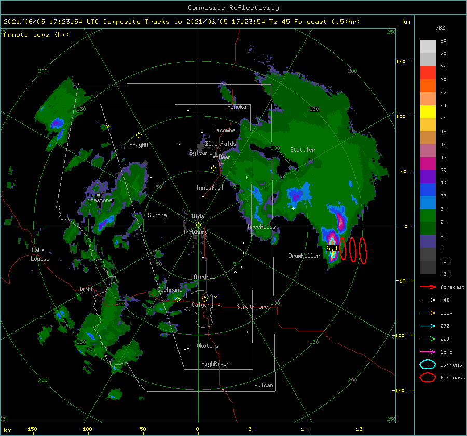467x436 pixels.
Task: Click the red forecast arrow in legend
Action: click(428, 287)
